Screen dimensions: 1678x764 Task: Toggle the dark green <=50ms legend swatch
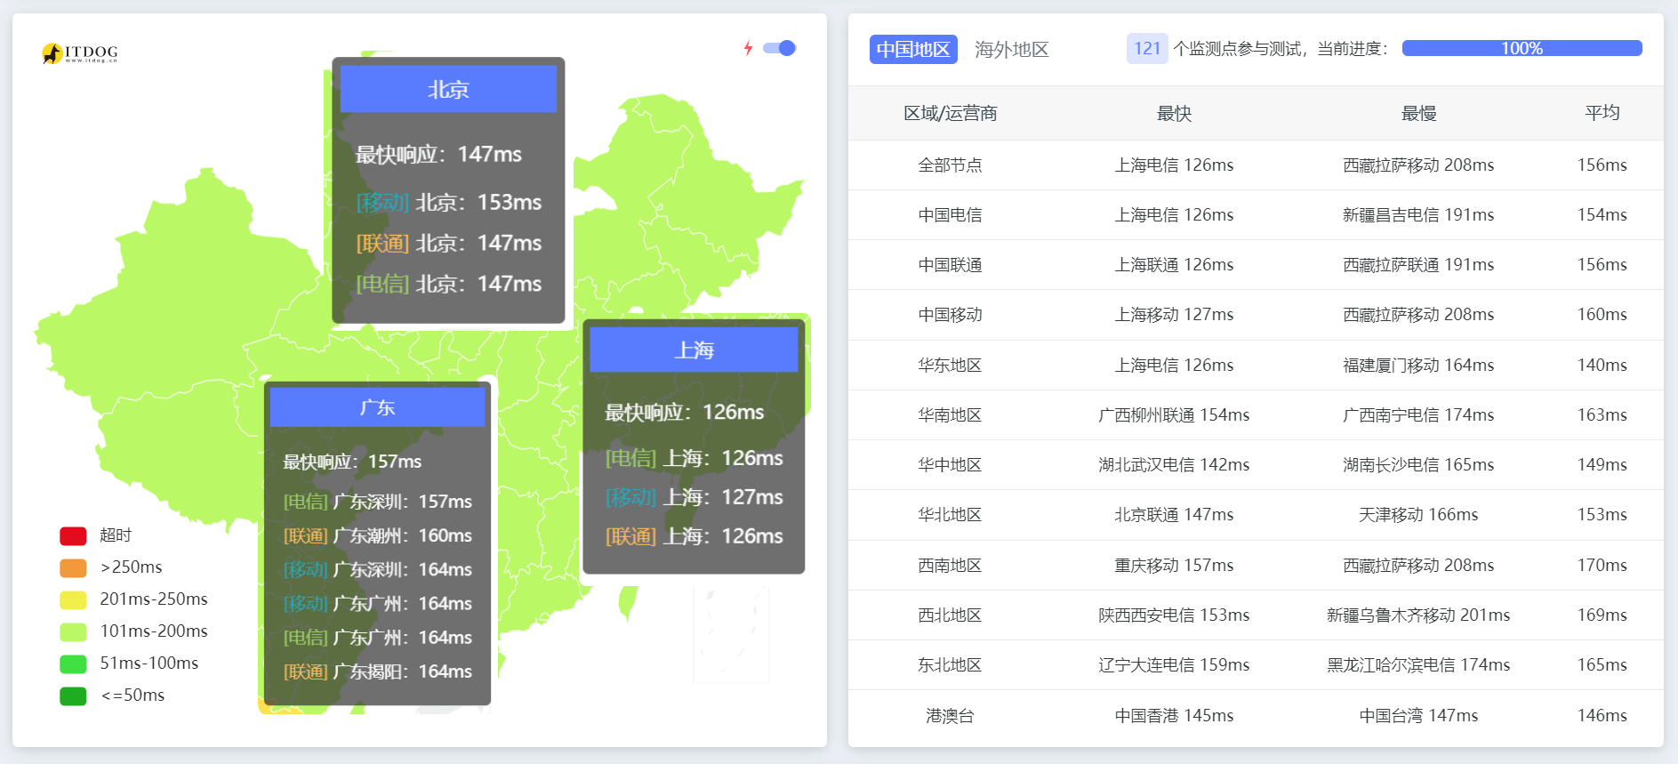(73, 696)
